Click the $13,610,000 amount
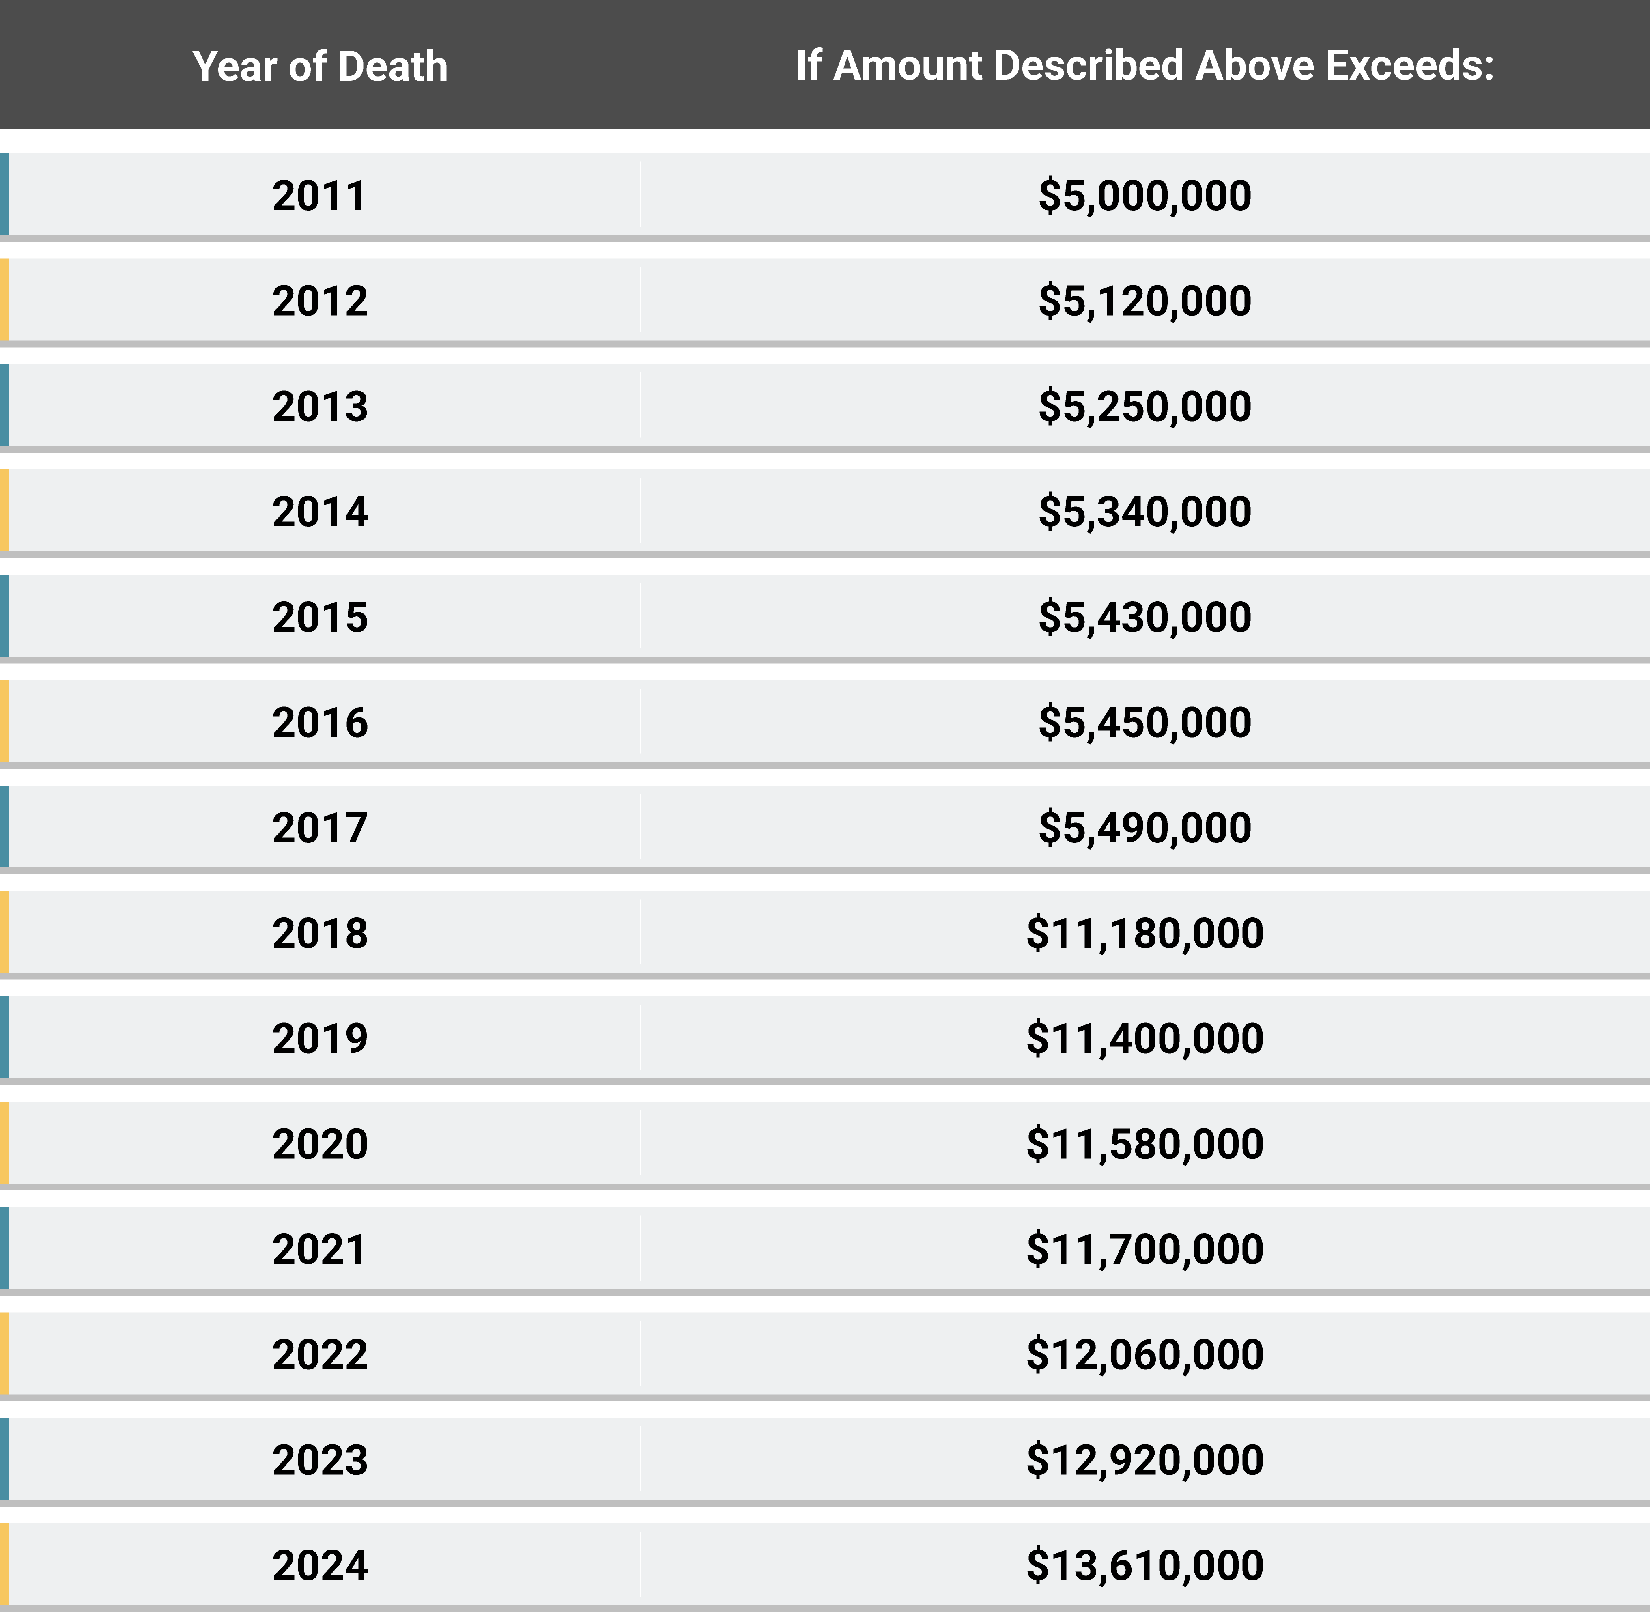 [x=1144, y=1565]
